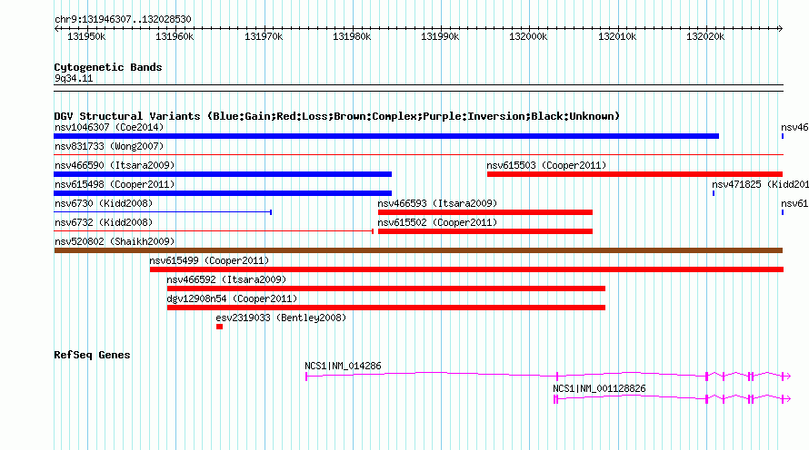Screen dimensions: 809x450
Task: Select the small red esv2319033 block
Action: pos(219,327)
